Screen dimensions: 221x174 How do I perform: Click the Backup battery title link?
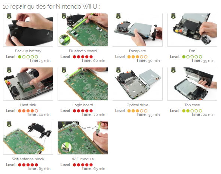pos(28,51)
